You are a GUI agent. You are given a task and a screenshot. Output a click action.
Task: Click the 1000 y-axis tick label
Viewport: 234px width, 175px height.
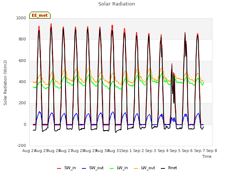click(x=21, y=18)
